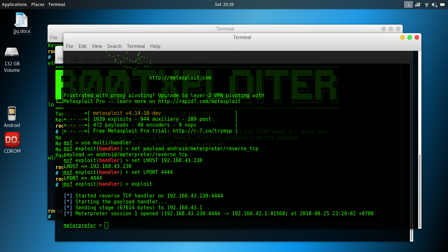The height and width of the screenshot is (252, 448).
Task: Open the Wi-Fi network indicator
Action: click(x=427, y=4)
